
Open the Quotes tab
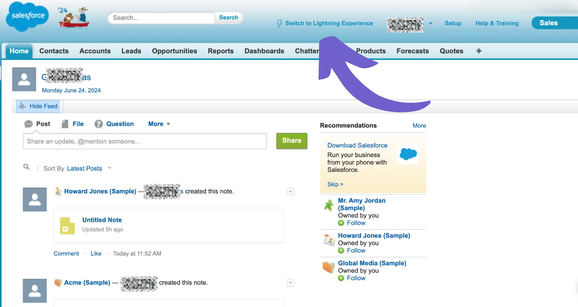pos(452,51)
